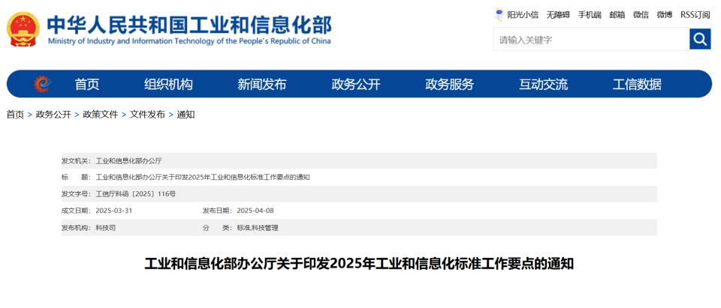Open the 组织机构 navigation item
The image size is (721, 308).
coord(168,85)
